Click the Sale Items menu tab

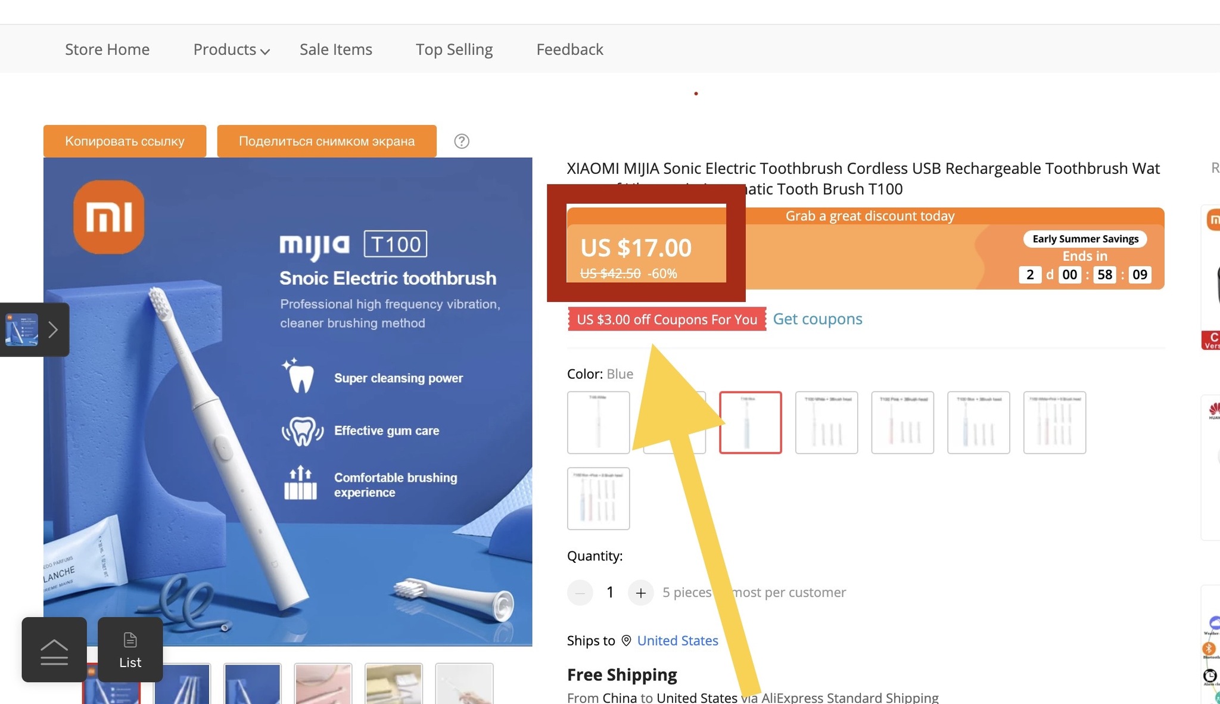[x=336, y=49]
